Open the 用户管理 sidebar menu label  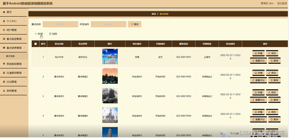coord(12,30)
